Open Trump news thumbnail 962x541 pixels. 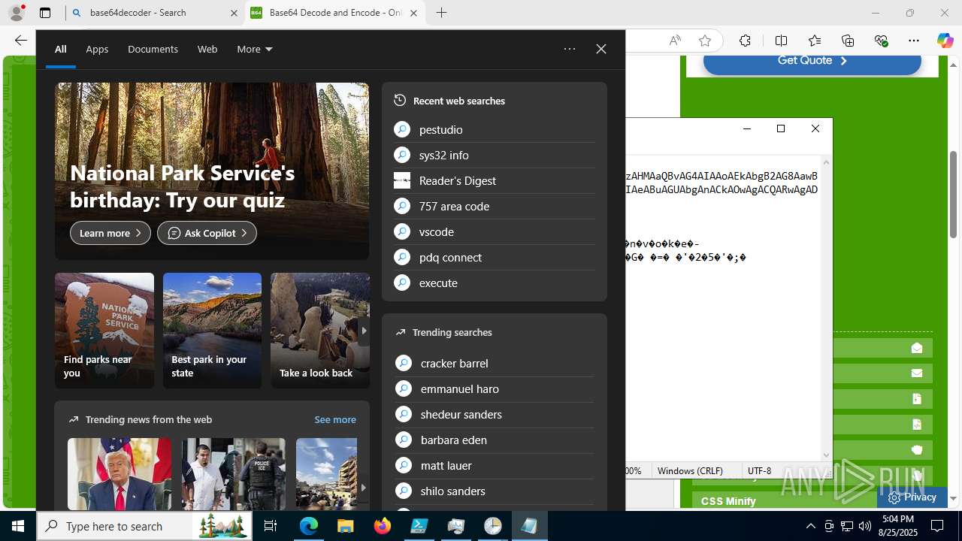(x=119, y=474)
